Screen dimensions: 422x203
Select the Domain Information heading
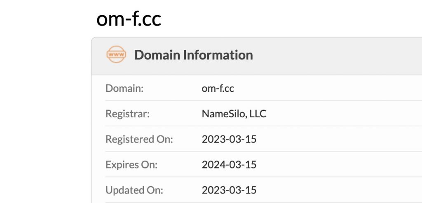click(194, 55)
